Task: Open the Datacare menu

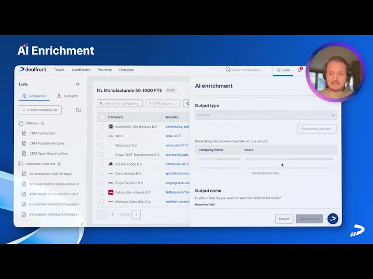Action: point(126,70)
